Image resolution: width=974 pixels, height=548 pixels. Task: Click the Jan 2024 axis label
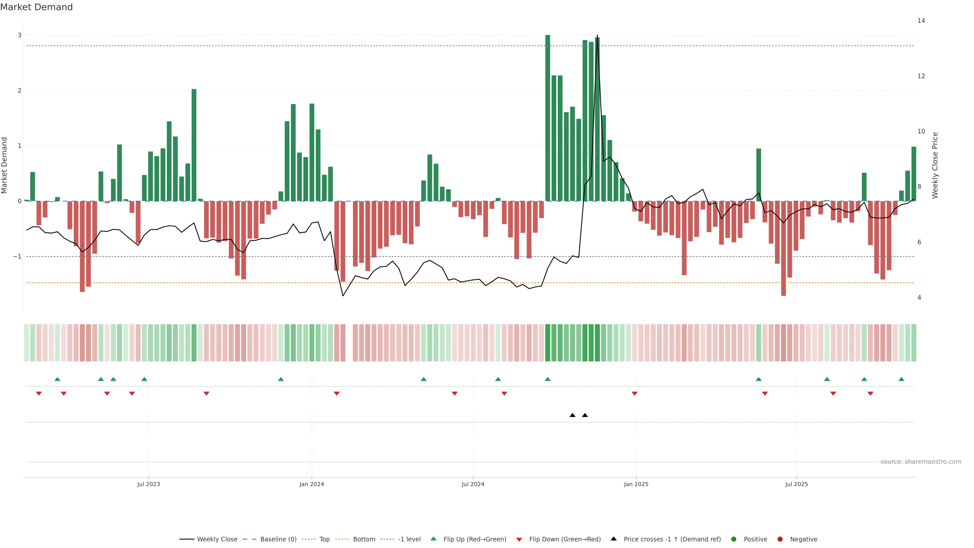311,484
